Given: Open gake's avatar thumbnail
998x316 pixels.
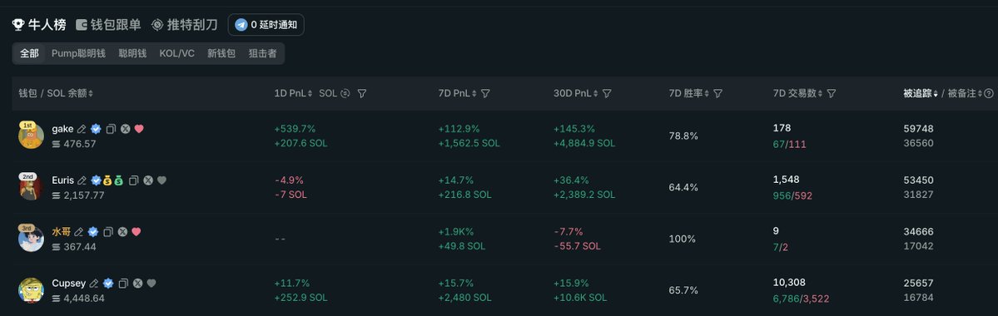Looking at the screenshot, I should (x=31, y=136).
